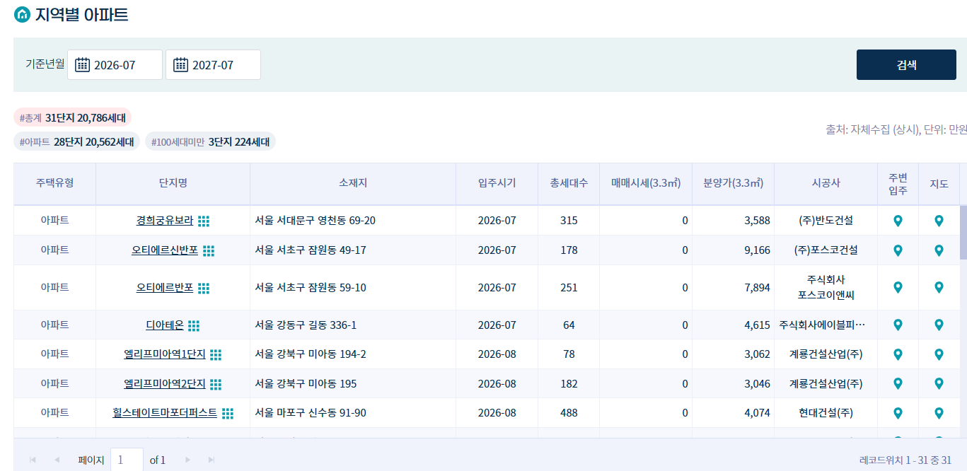This screenshot has width=967, height=471.
Task: Click grid icon next to 엘리프미아역2단지
Action: click(216, 385)
